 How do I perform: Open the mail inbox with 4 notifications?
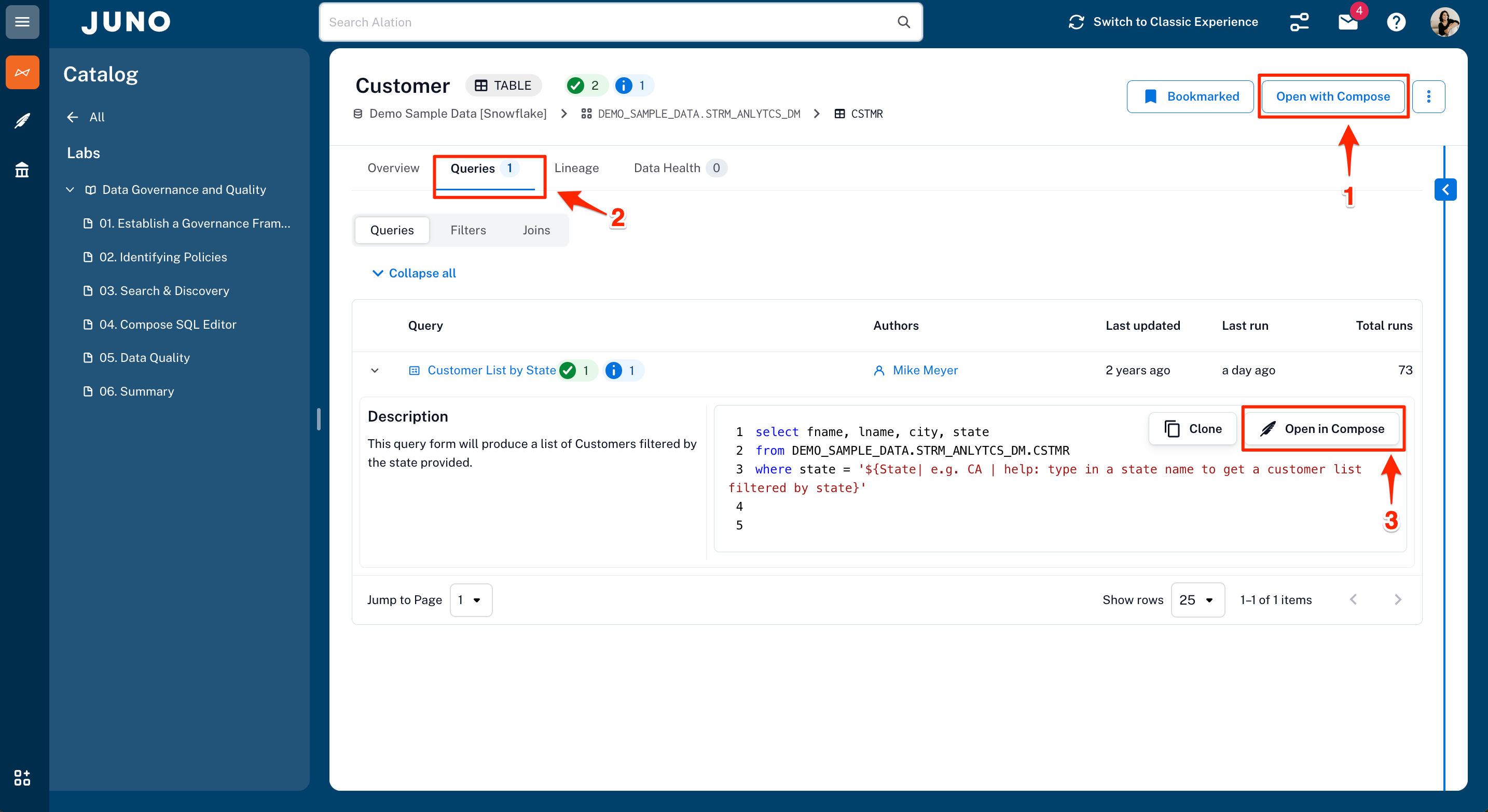tap(1347, 22)
